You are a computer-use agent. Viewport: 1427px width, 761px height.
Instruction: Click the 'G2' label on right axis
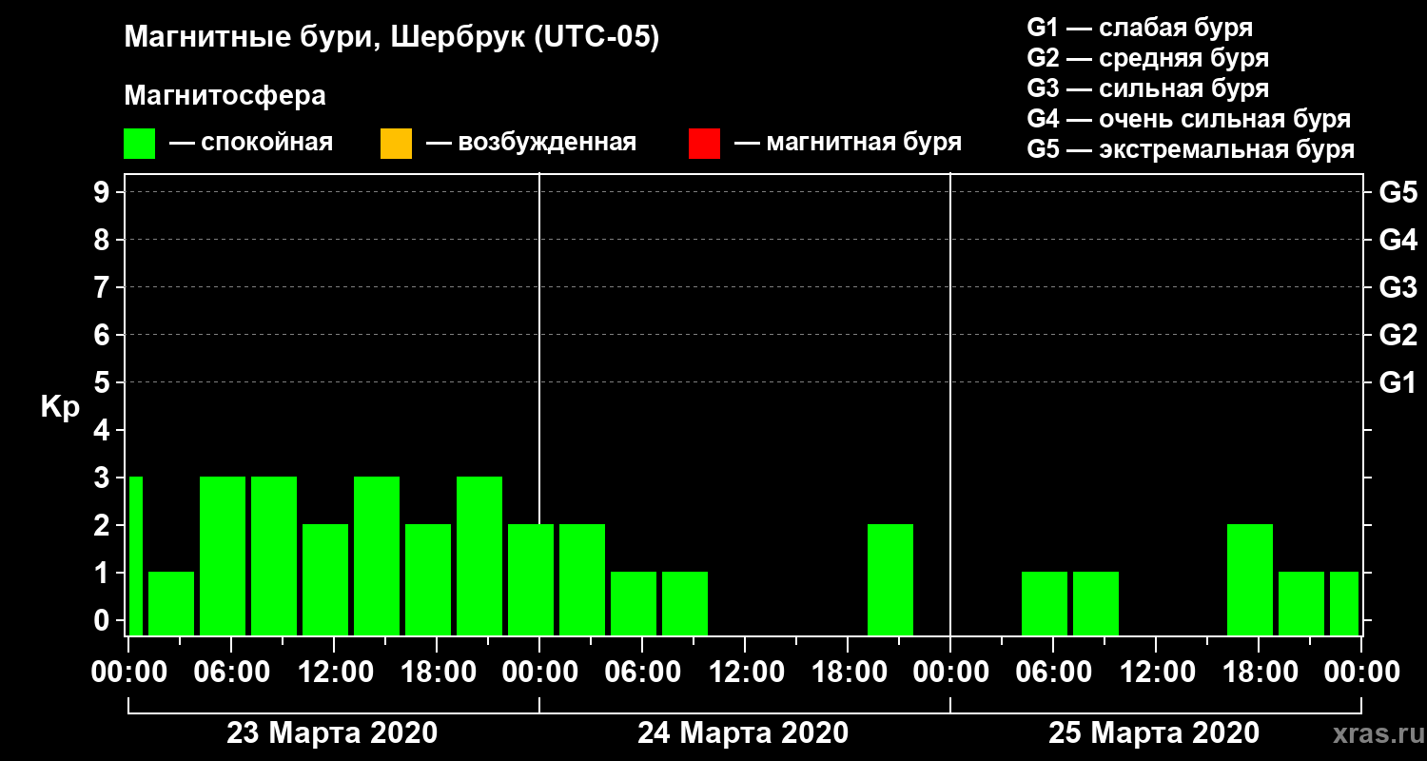click(1398, 335)
